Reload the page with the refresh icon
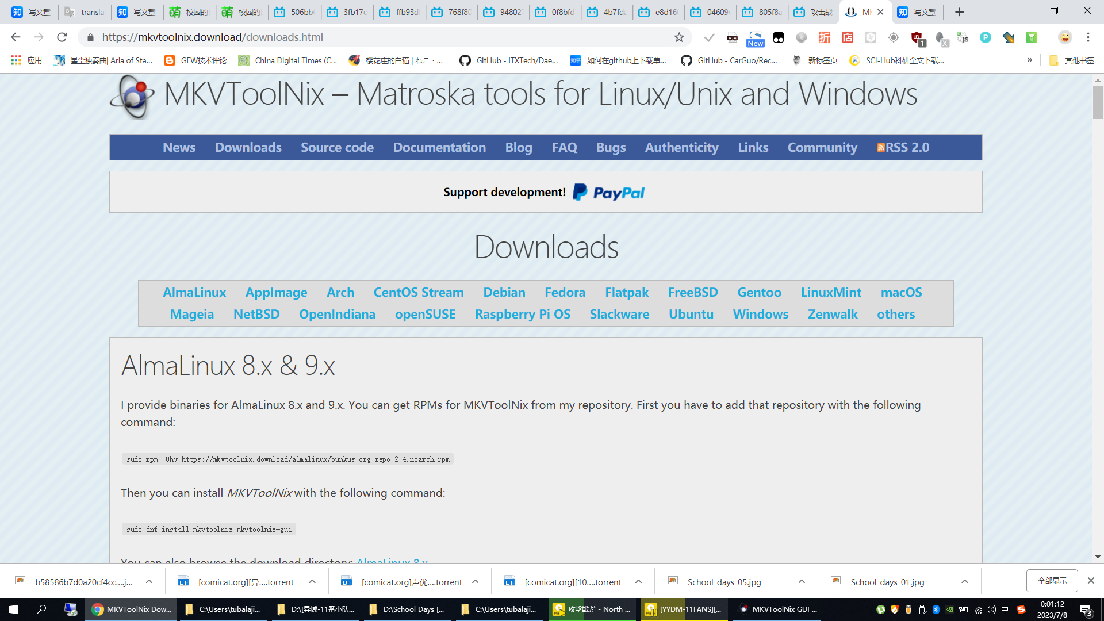The width and height of the screenshot is (1104, 621). click(x=62, y=37)
